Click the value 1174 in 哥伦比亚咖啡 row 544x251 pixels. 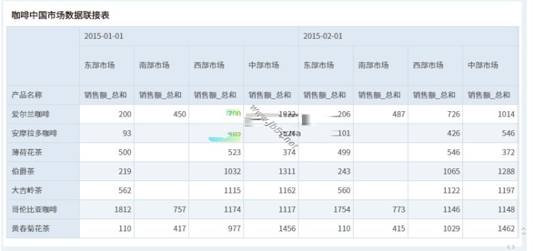233,210
